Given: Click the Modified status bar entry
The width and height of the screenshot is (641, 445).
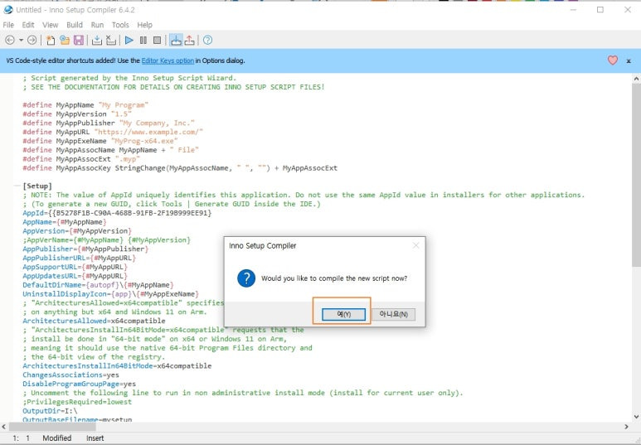Looking at the screenshot, I should coord(57,438).
